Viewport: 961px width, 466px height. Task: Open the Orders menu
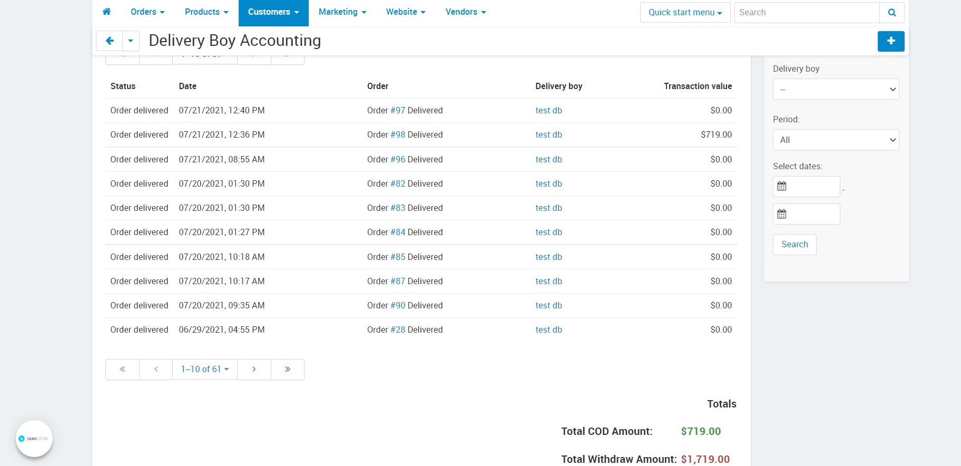pos(148,12)
